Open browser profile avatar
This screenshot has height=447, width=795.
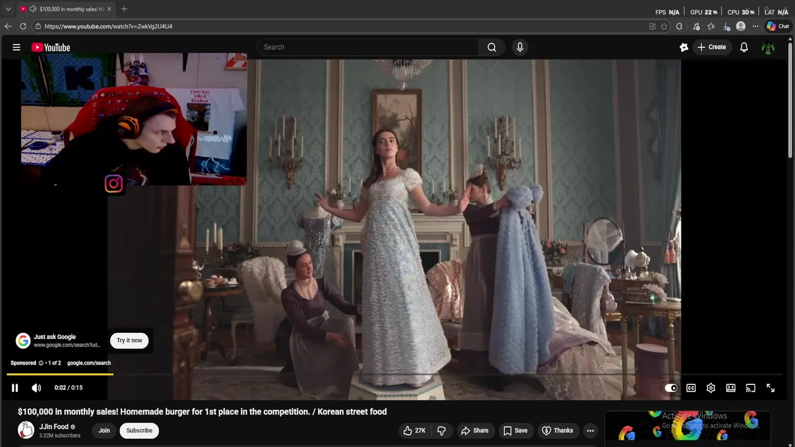coord(740,26)
